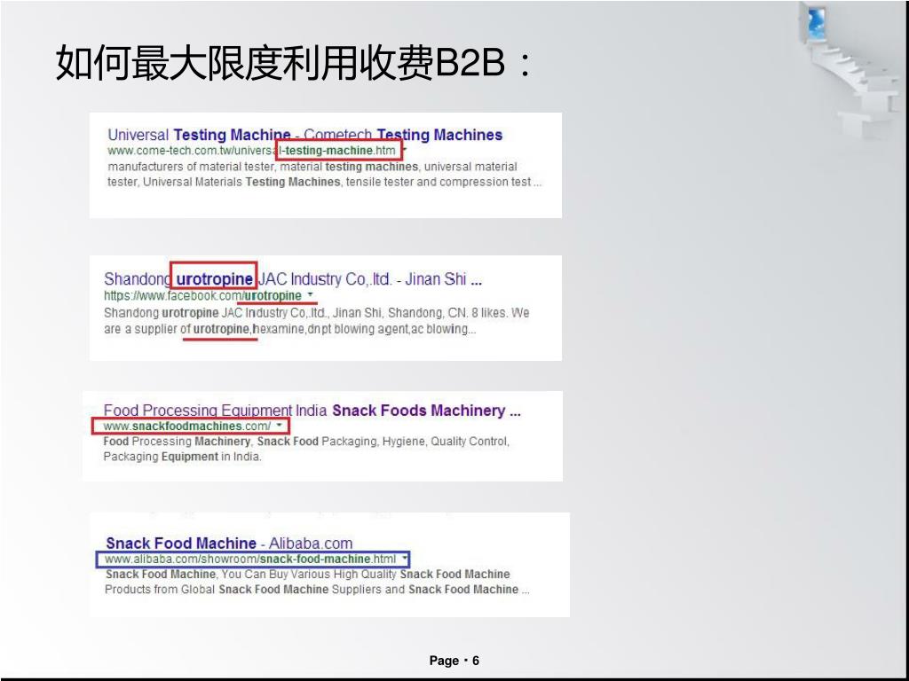This screenshot has width=909, height=681.
Task: Open the Shandong urotropine JAC Industry result title
Action: (293, 279)
